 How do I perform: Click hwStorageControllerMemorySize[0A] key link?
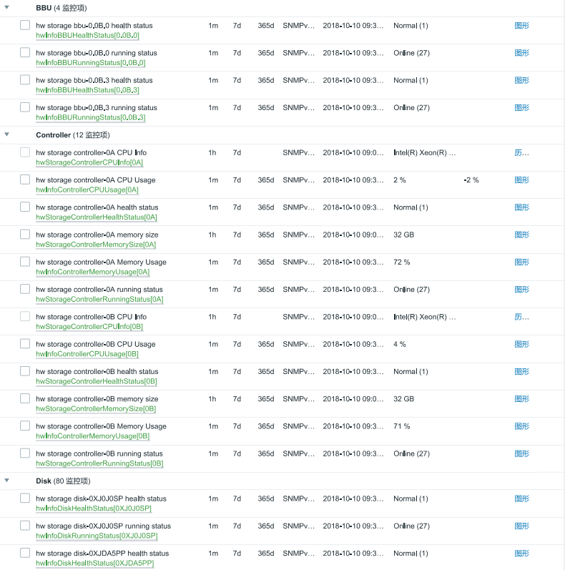point(96,245)
